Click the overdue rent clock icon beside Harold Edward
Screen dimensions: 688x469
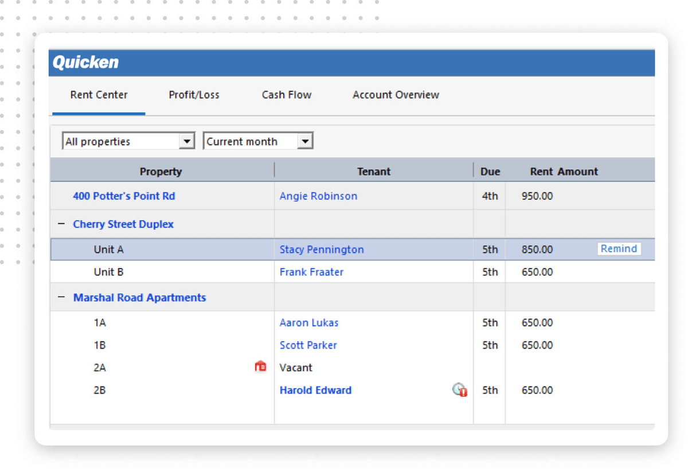click(459, 390)
